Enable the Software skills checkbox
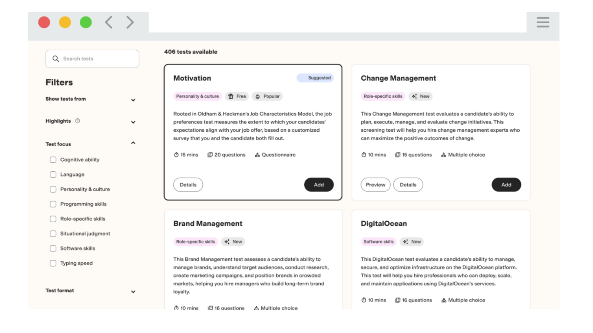This screenshot has width=593, height=333. 53,249
